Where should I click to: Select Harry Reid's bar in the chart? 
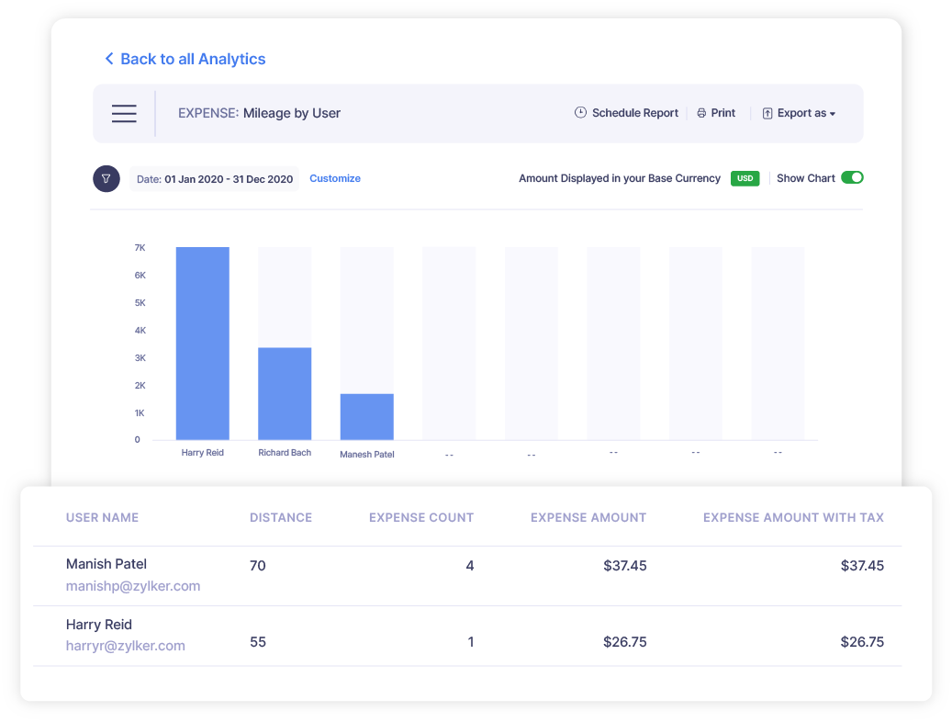click(202, 340)
